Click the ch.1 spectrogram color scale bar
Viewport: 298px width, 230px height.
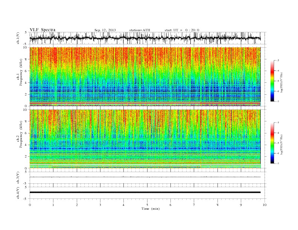[272, 81]
